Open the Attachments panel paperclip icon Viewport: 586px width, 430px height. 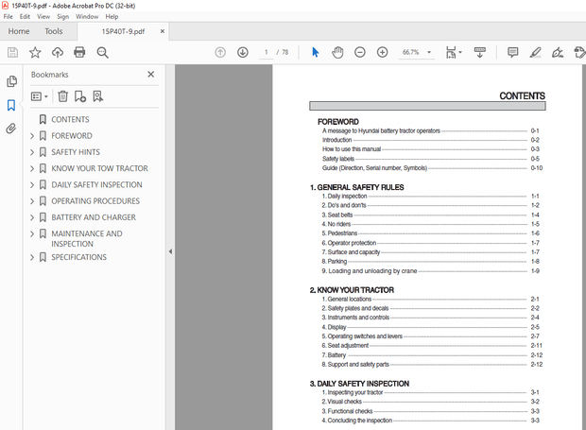(x=11, y=129)
